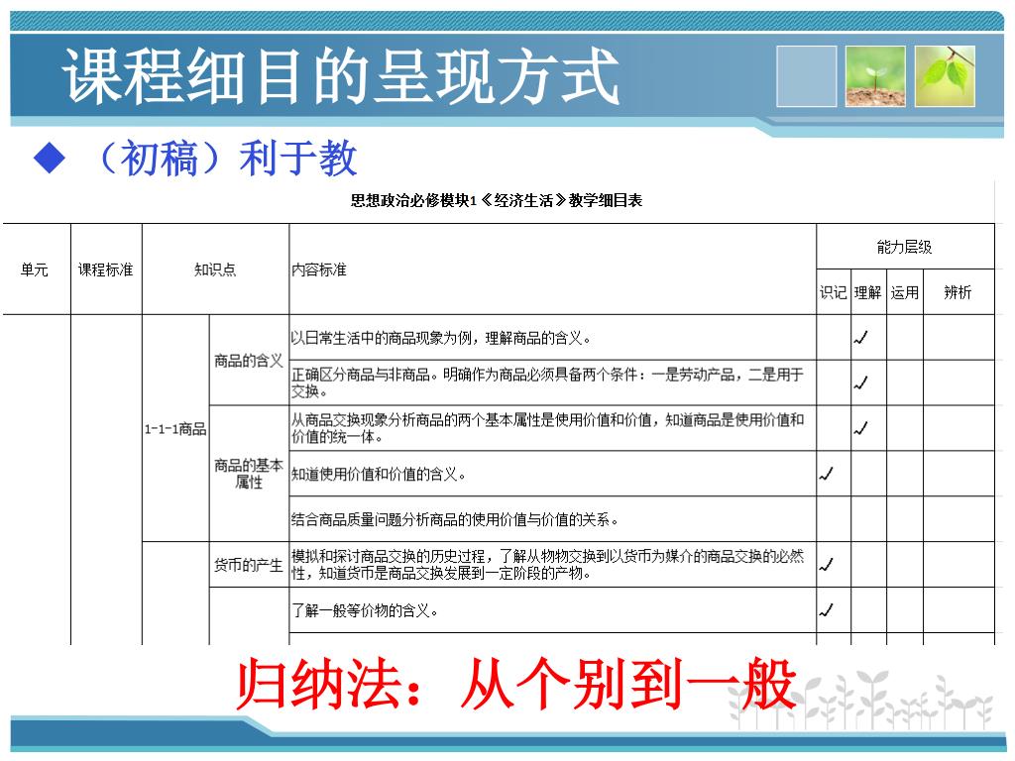Click 识记 checkmark for 了解一般等价物的含义 row

(826, 609)
